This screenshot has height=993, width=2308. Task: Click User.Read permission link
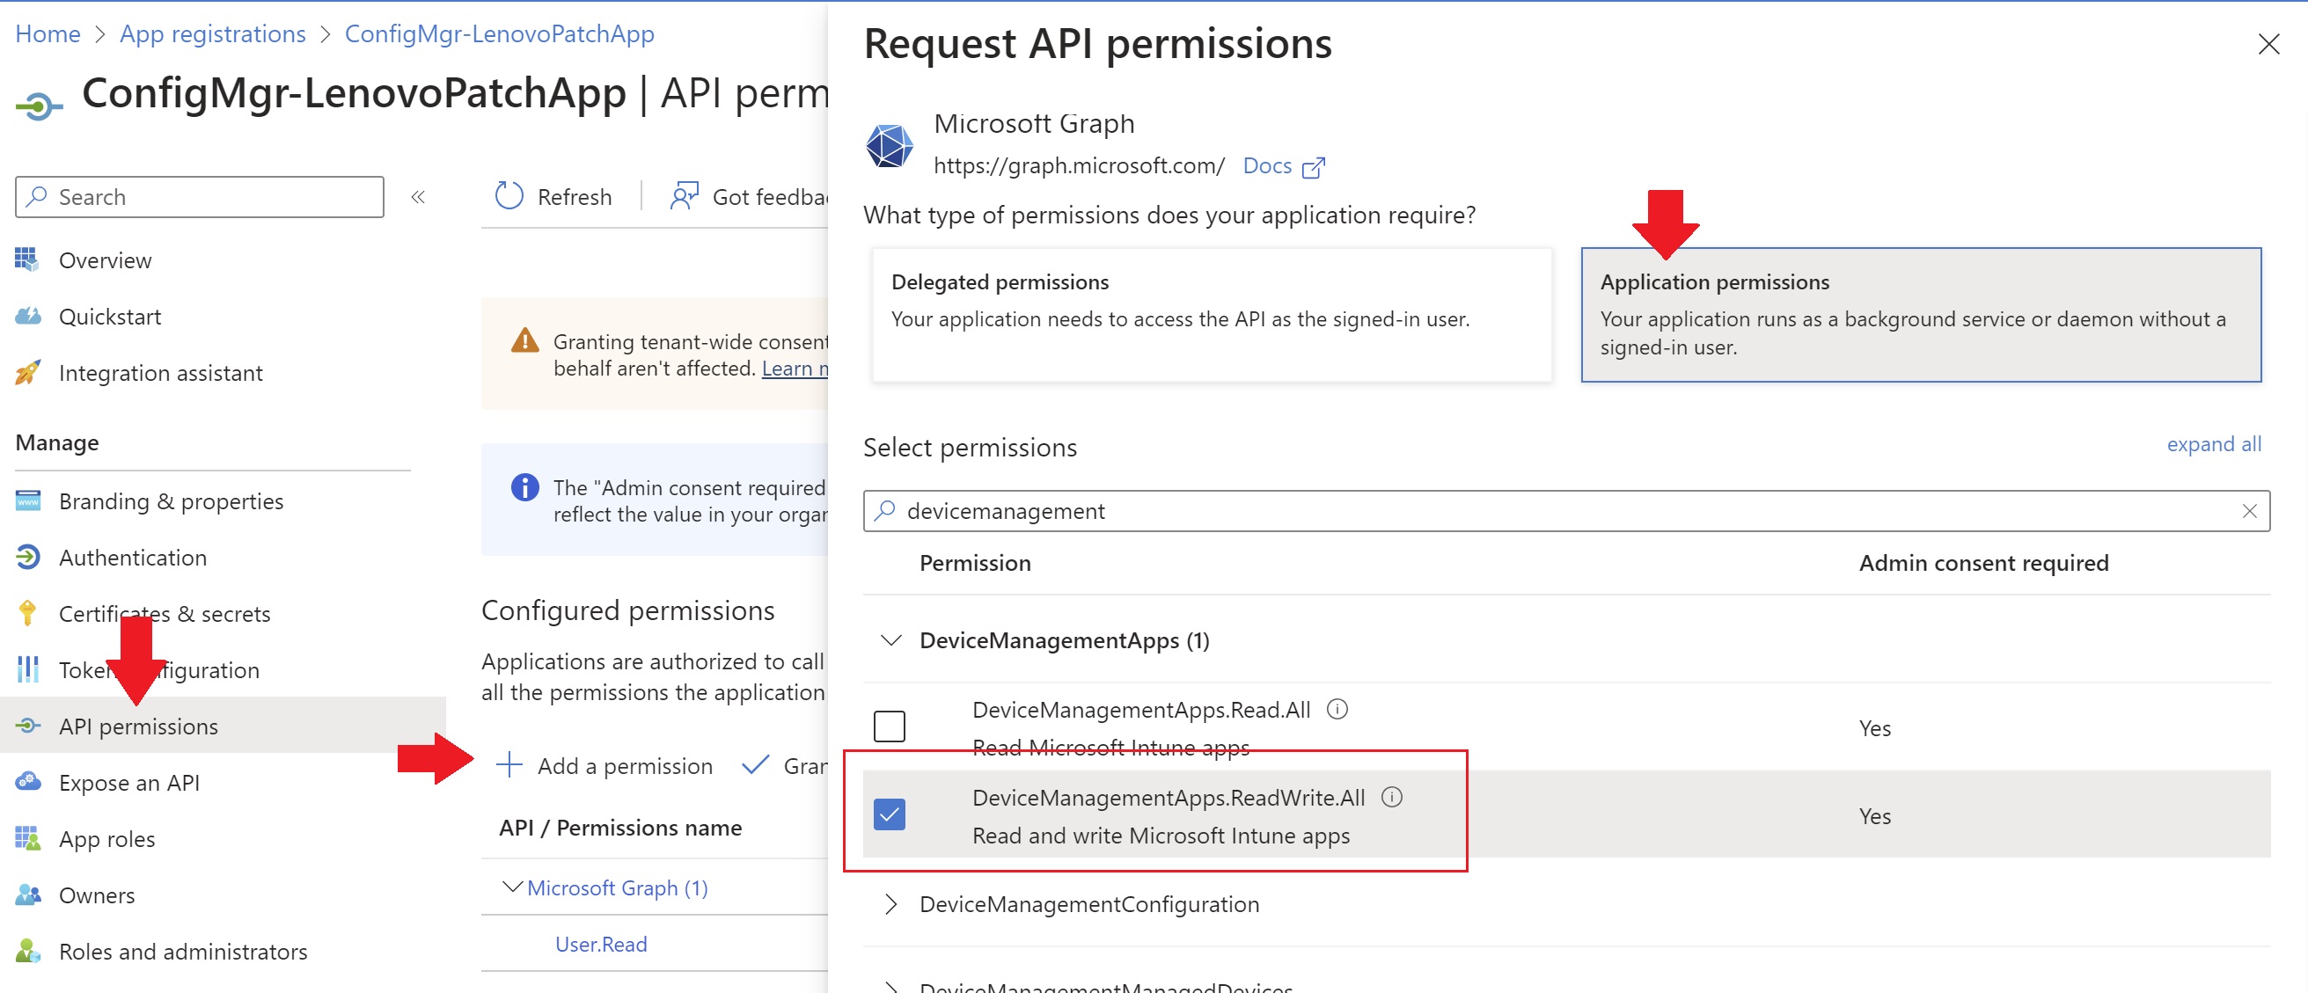[600, 945]
